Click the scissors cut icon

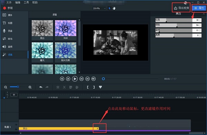tap(64, 87)
